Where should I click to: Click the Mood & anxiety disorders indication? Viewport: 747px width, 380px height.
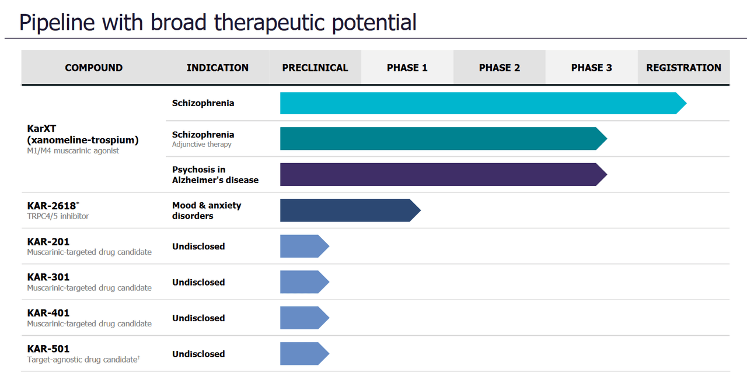click(x=206, y=210)
